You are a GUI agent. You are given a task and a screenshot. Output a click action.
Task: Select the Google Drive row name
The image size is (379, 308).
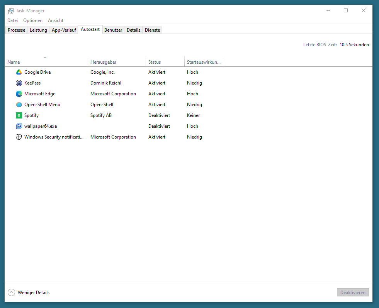click(x=37, y=72)
